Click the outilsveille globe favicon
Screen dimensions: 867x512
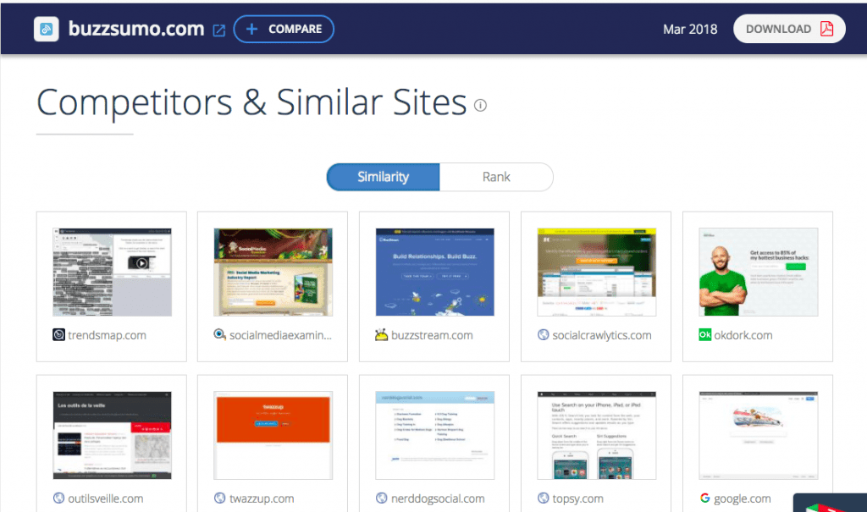coord(58,498)
